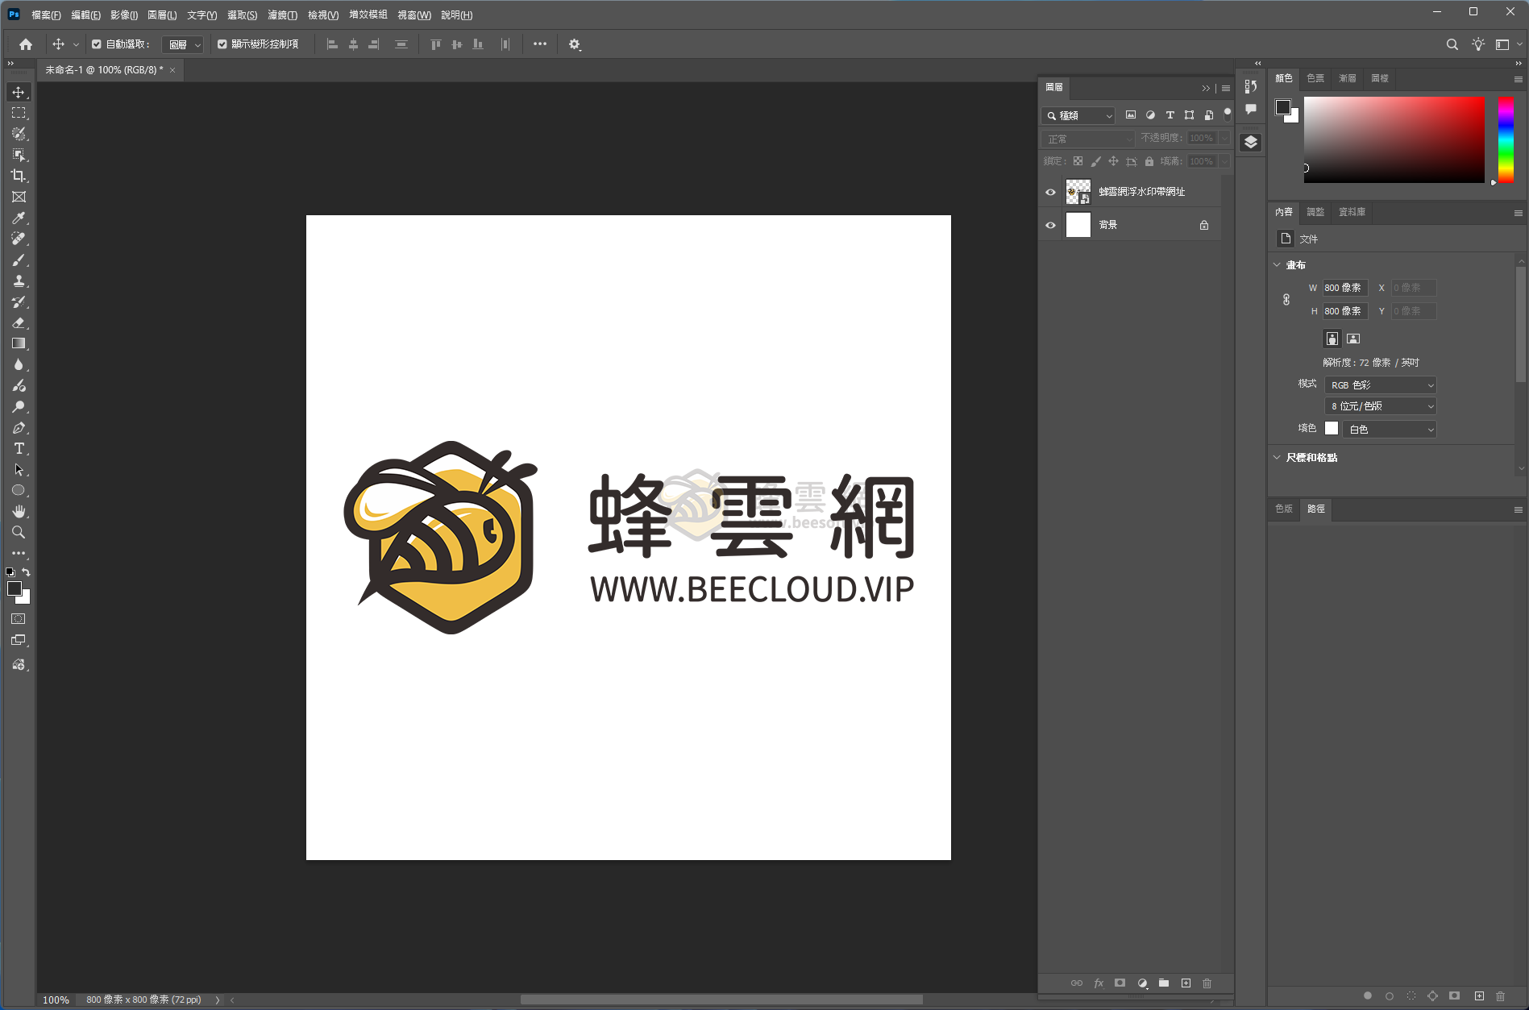This screenshot has width=1529, height=1010.
Task: Select the Blur tool
Action: [19, 364]
